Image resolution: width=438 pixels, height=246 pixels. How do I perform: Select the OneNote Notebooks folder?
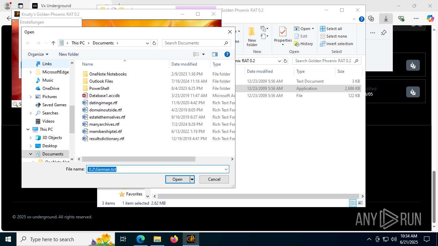108,74
